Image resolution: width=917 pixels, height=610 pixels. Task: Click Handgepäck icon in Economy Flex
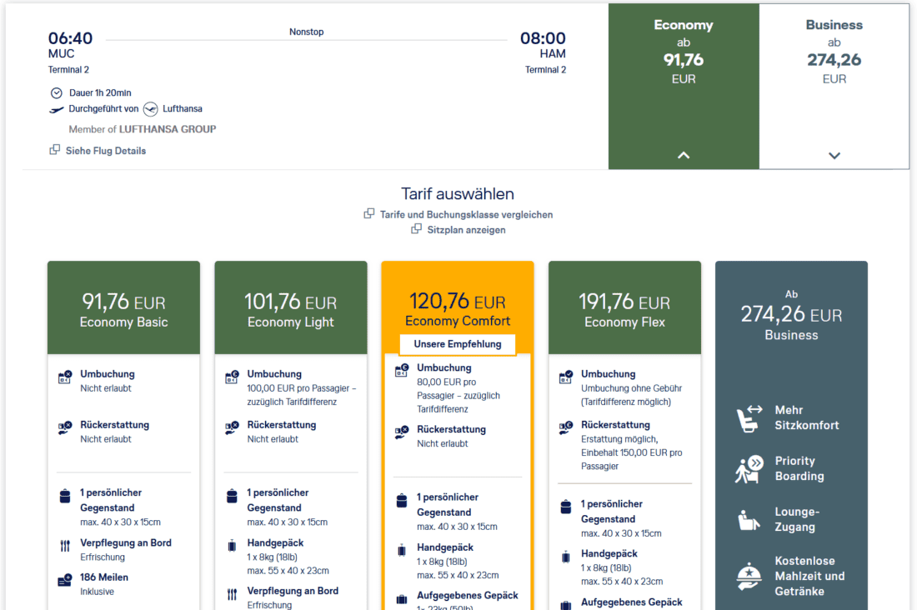coord(565,557)
